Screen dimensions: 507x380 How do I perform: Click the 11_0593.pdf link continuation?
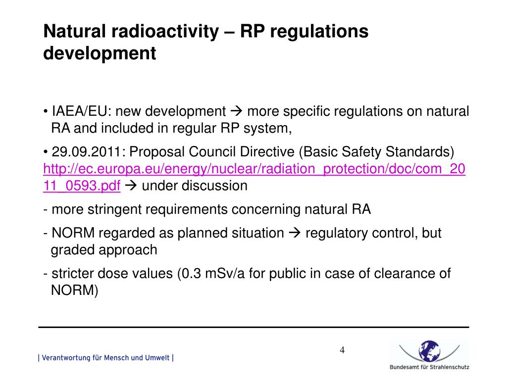(82, 186)
